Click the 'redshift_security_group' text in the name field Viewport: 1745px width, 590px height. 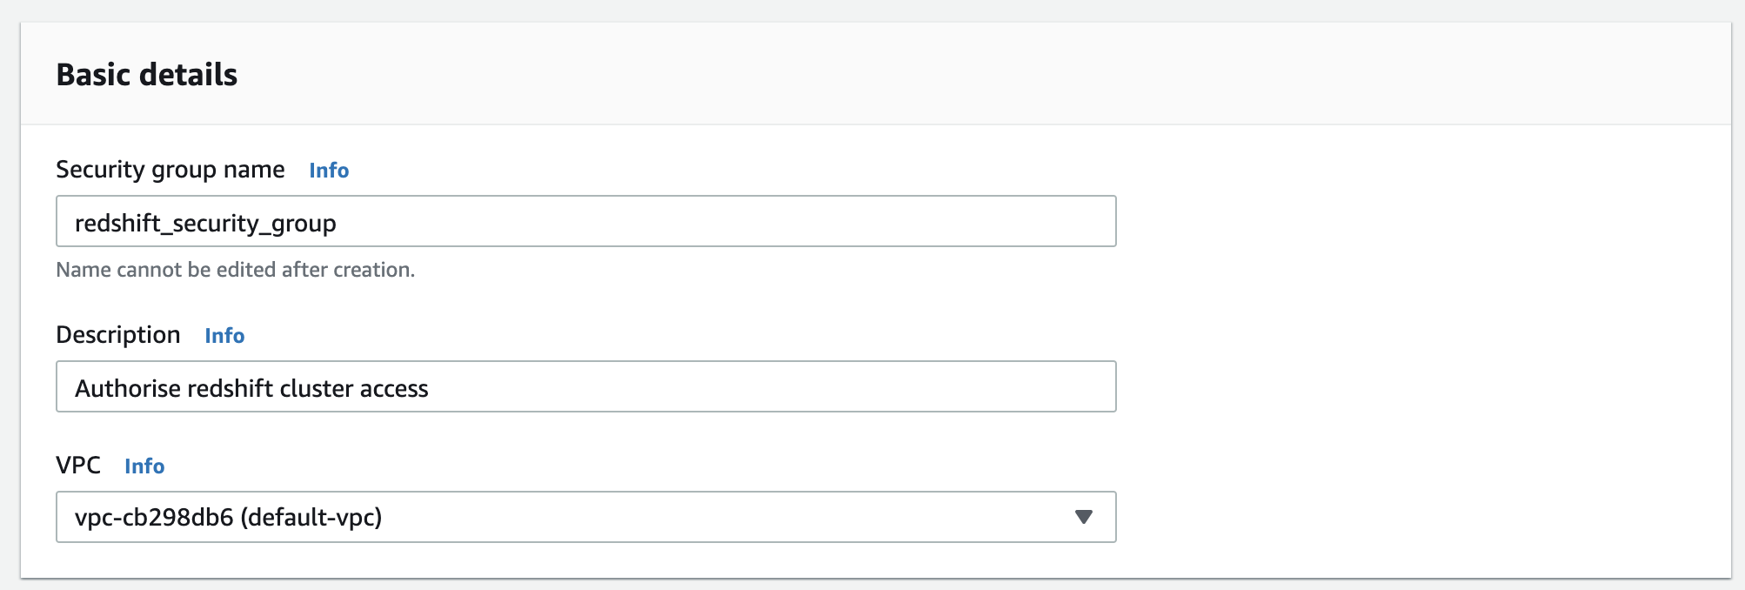(205, 224)
